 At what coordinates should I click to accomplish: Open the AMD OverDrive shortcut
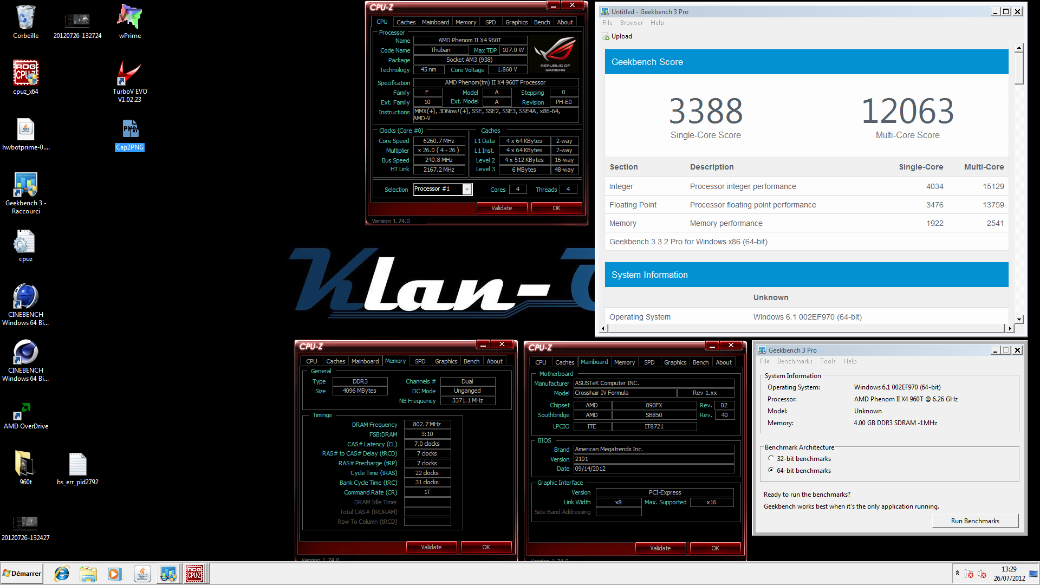click(25, 416)
